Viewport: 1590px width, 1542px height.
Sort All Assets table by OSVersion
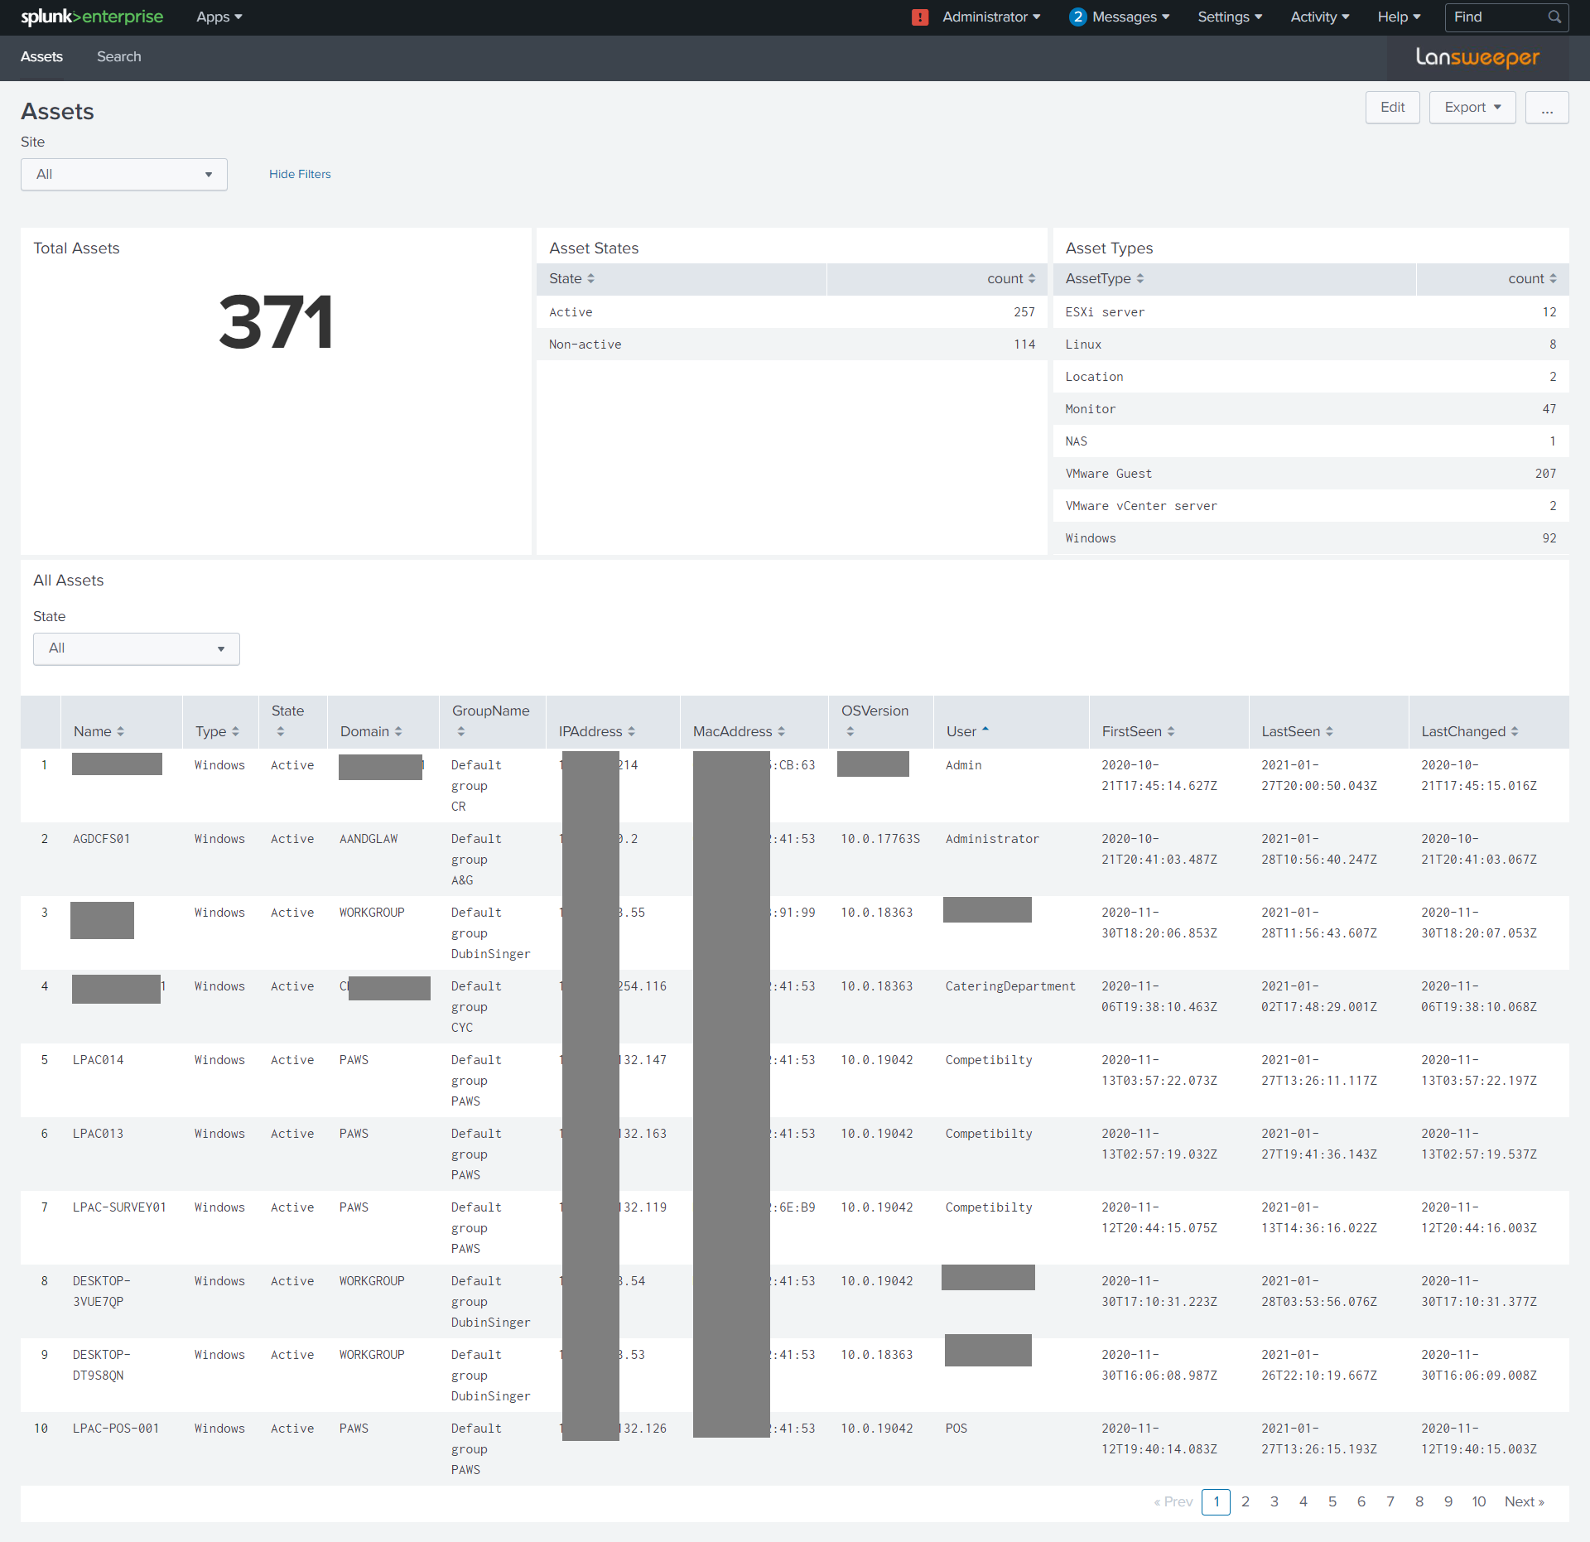click(x=874, y=721)
